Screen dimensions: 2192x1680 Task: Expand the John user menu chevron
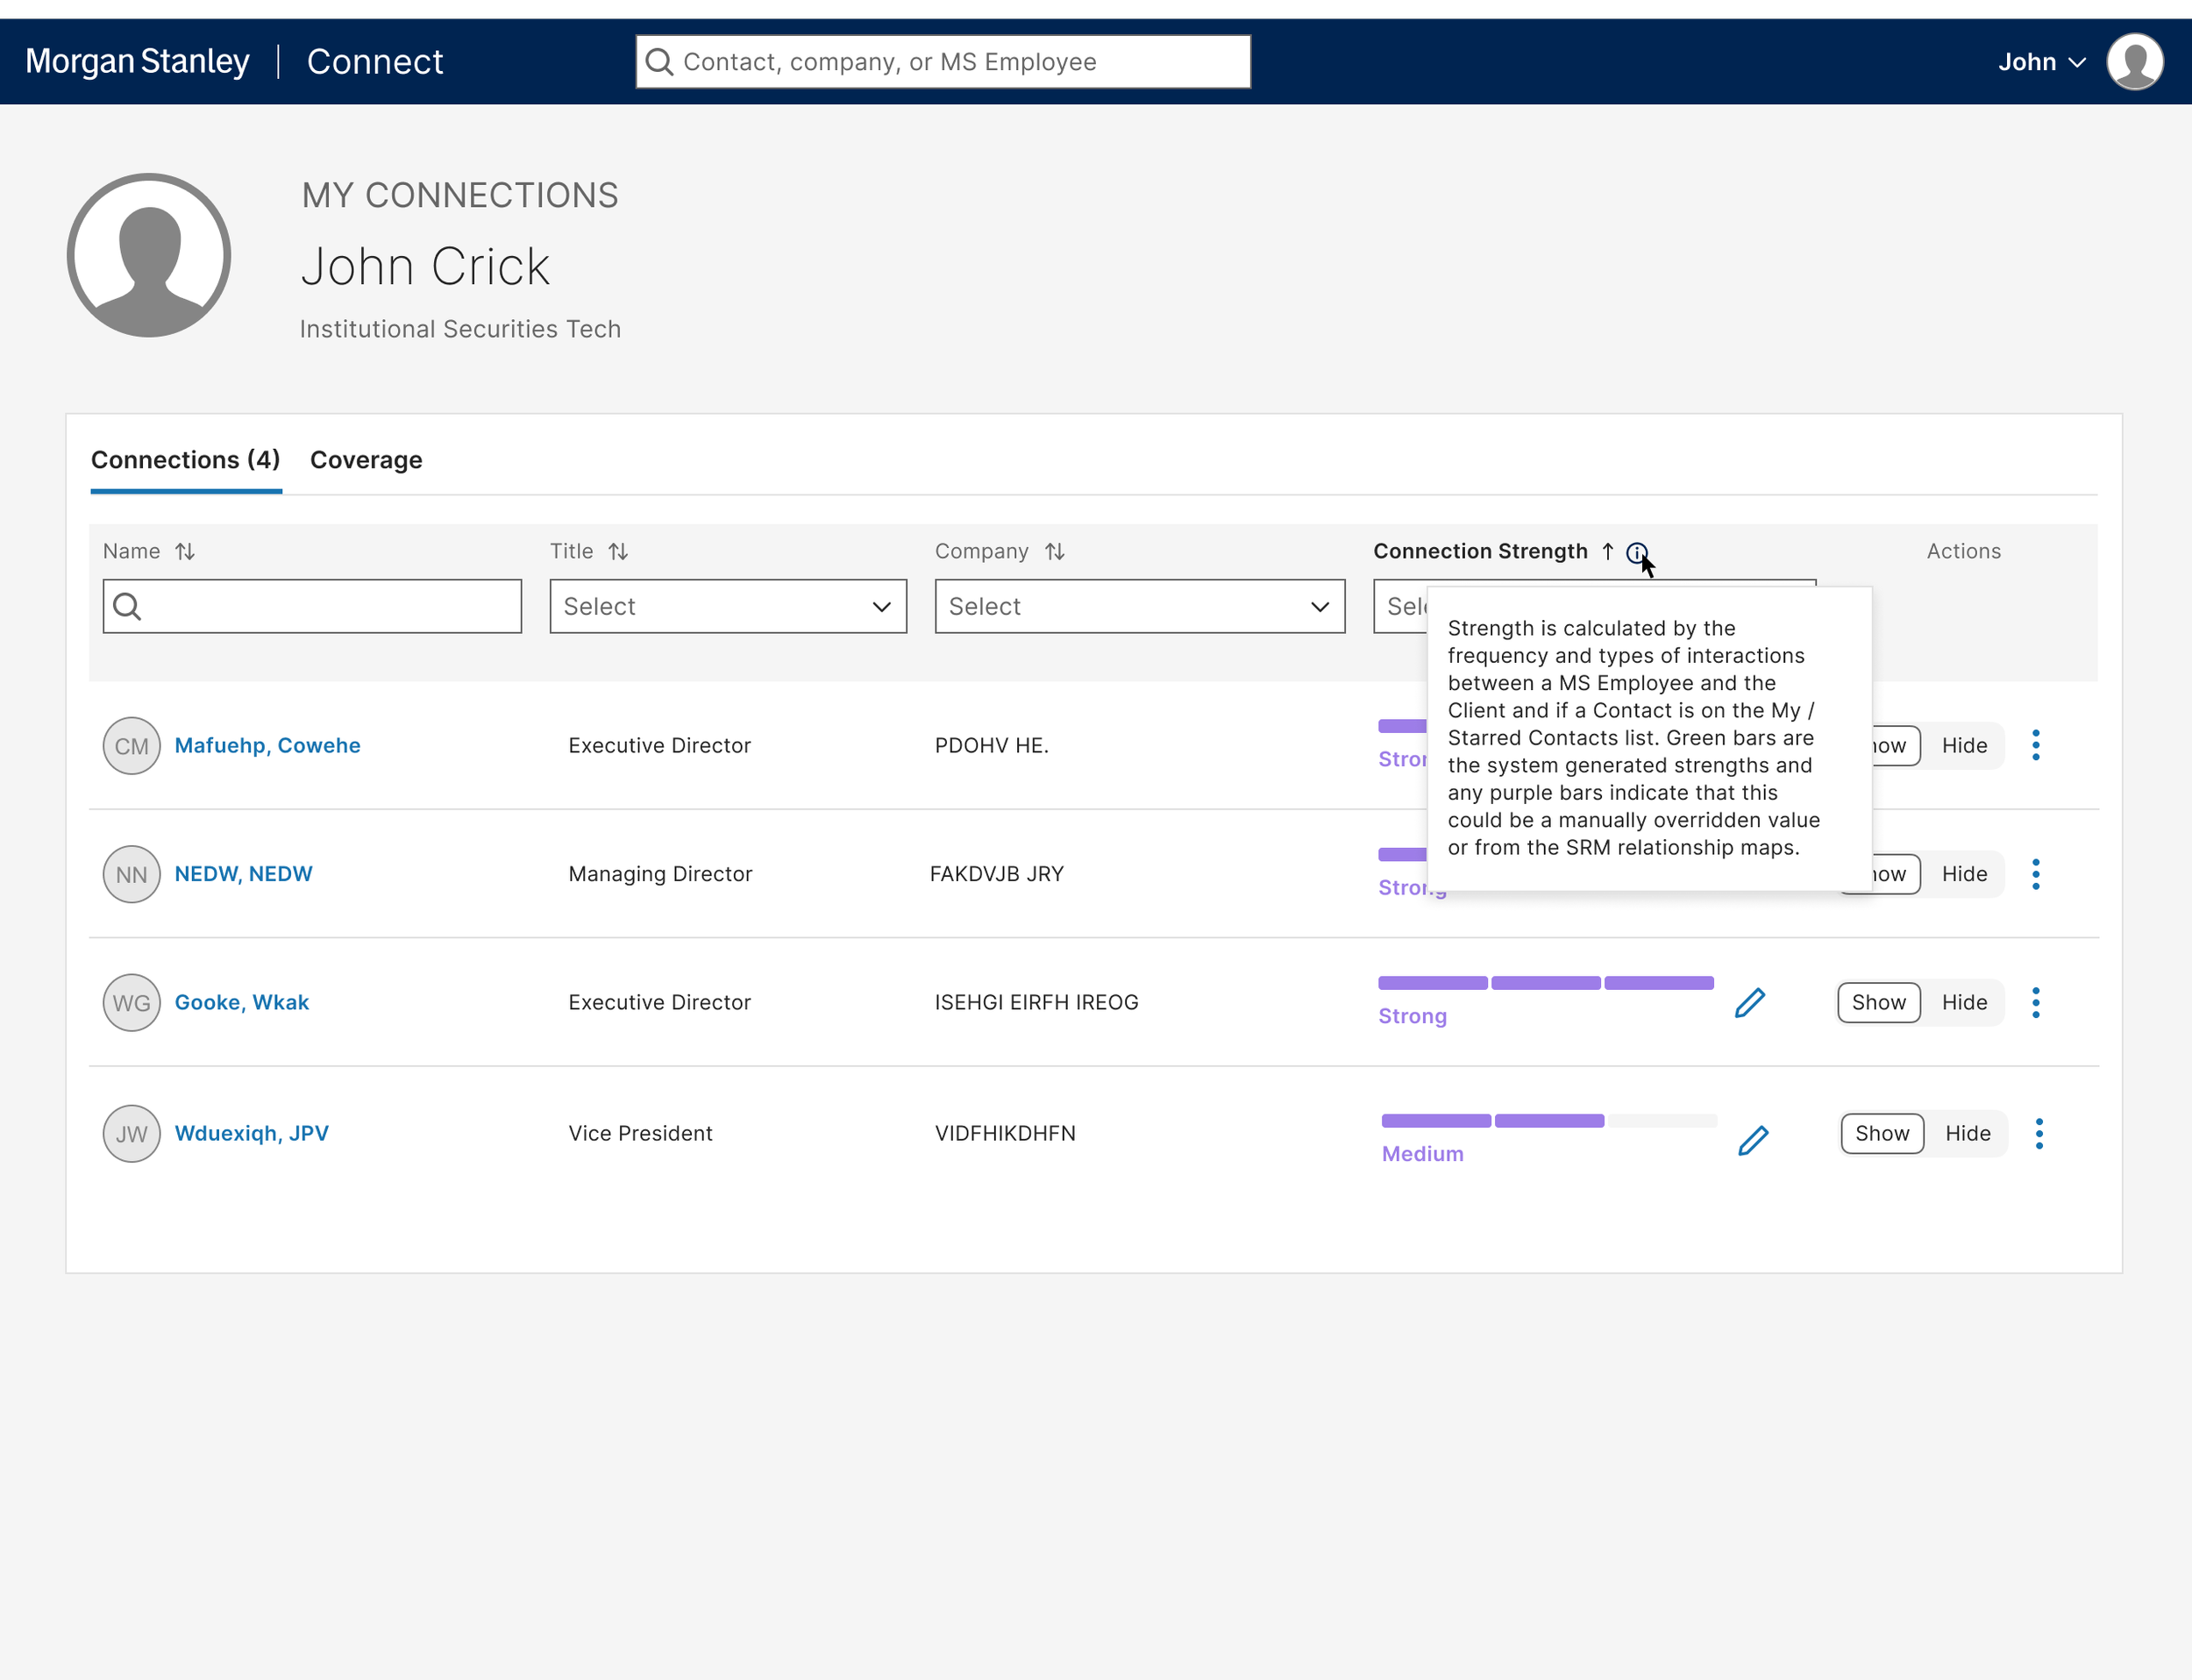click(2077, 62)
